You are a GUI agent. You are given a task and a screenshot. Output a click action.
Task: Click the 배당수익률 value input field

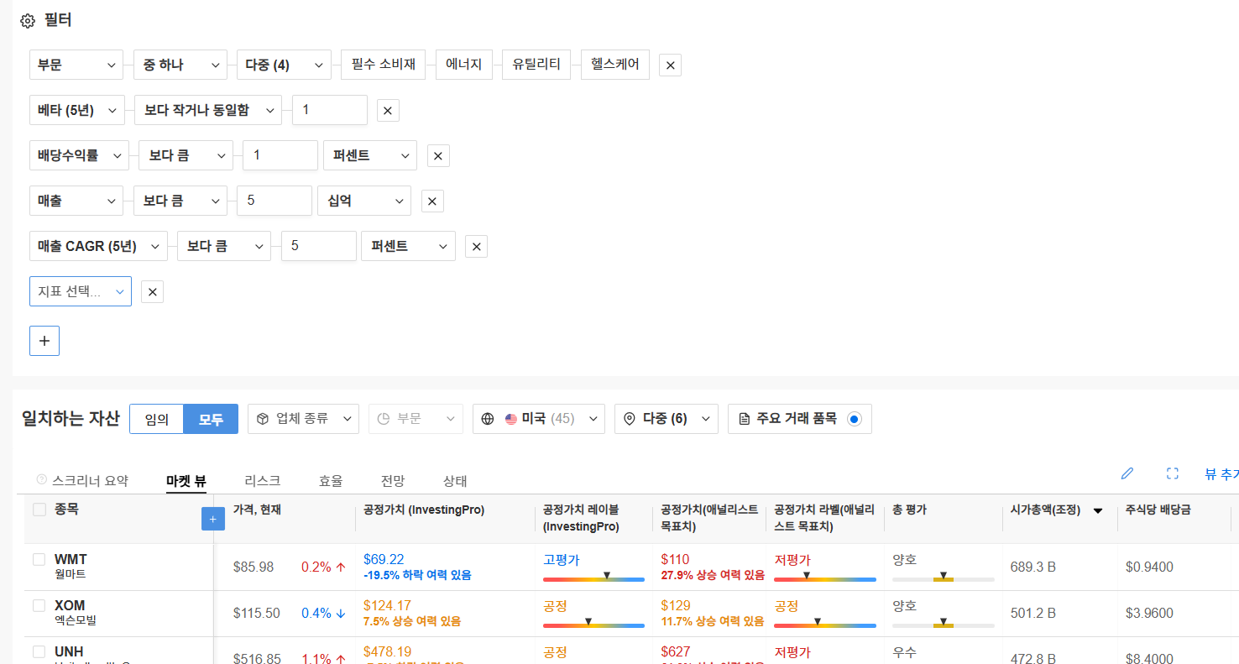(280, 155)
